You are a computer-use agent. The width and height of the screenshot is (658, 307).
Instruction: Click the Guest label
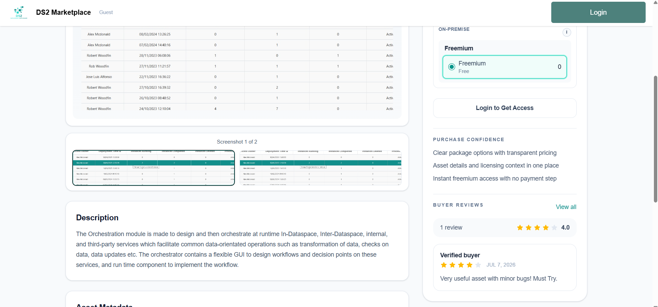pos(106,12)
